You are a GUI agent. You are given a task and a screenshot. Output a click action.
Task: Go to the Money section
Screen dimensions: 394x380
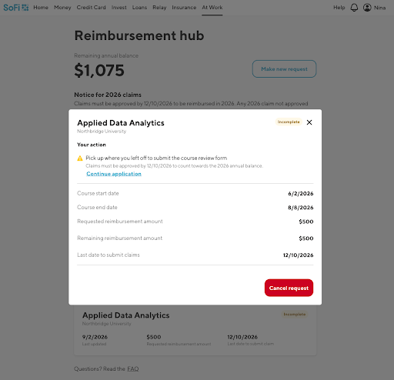point(62,8)
